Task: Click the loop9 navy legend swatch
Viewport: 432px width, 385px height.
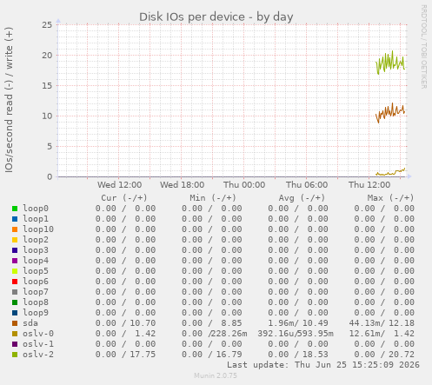Action: coord(15,313)
